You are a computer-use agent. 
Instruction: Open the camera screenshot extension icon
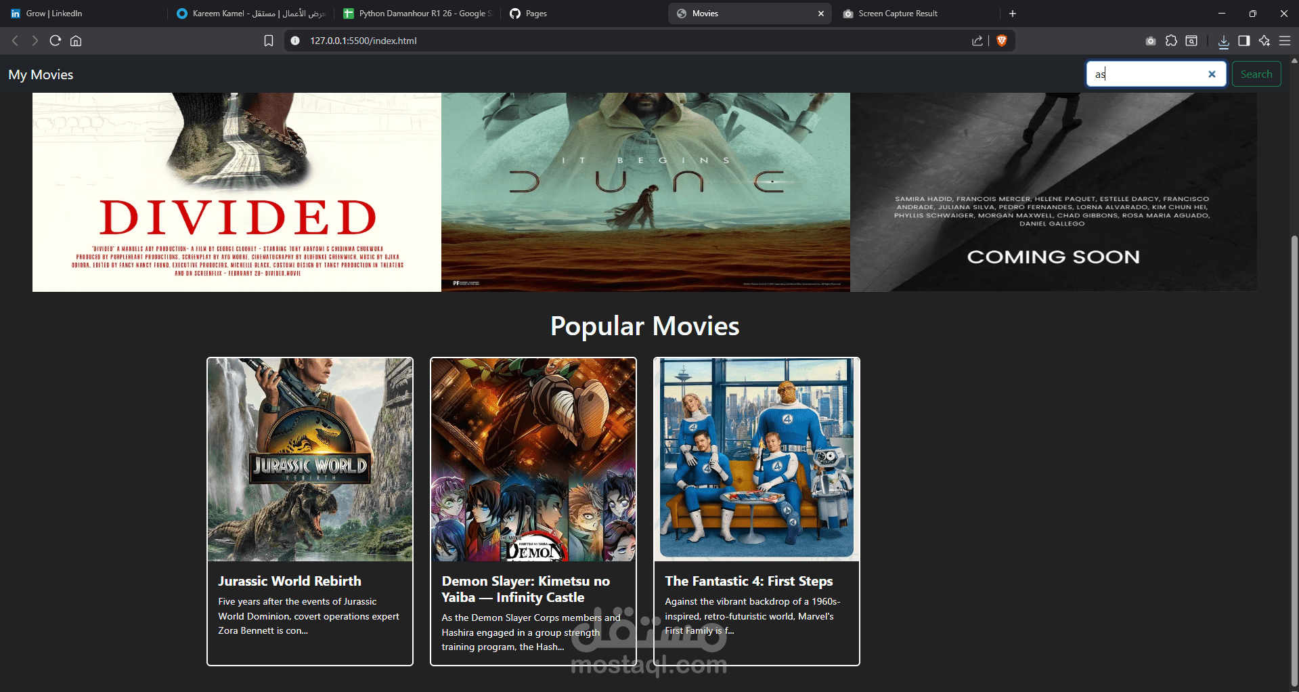pyautogui.click(x=1151, y=41)
